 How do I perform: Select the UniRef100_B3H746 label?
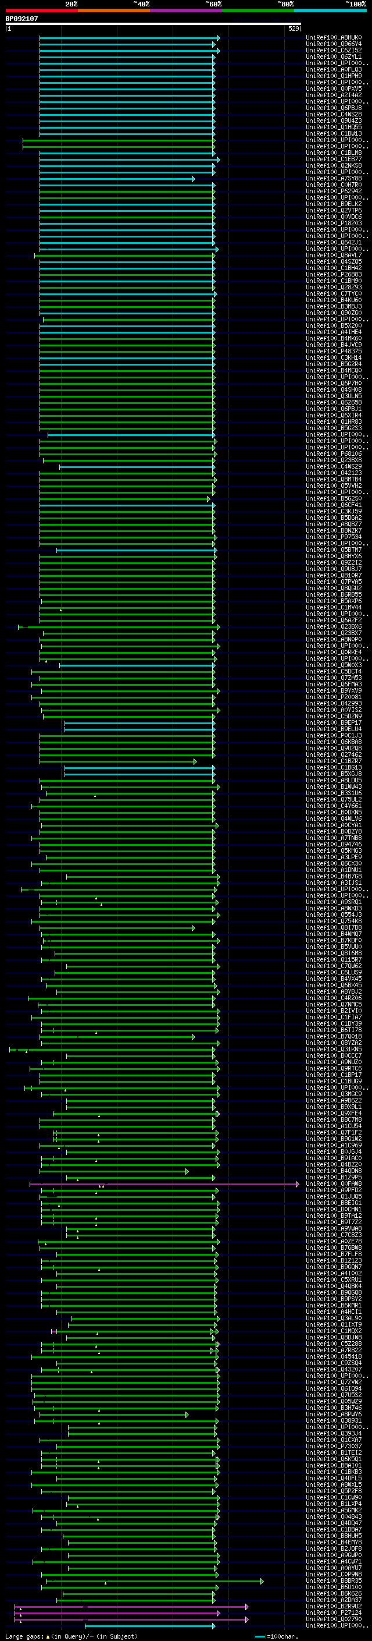click(334, 1408)
